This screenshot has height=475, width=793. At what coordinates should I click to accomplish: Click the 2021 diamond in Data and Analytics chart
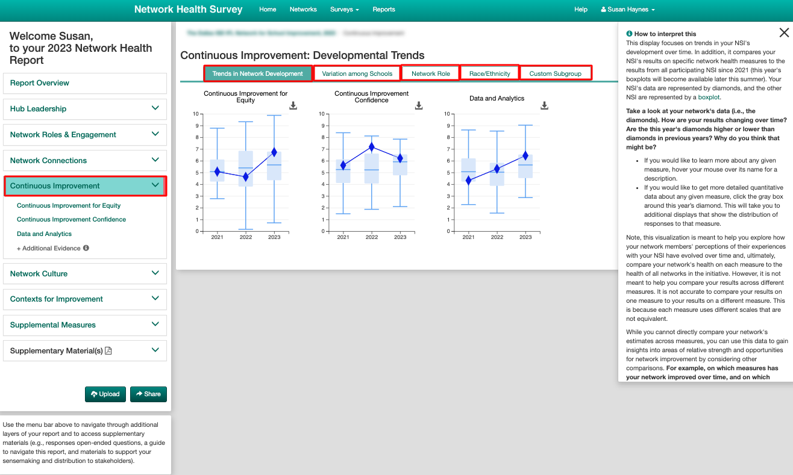[x=468, y=180]
